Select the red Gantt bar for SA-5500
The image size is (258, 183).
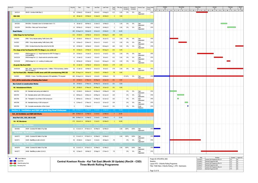point(174,39)
